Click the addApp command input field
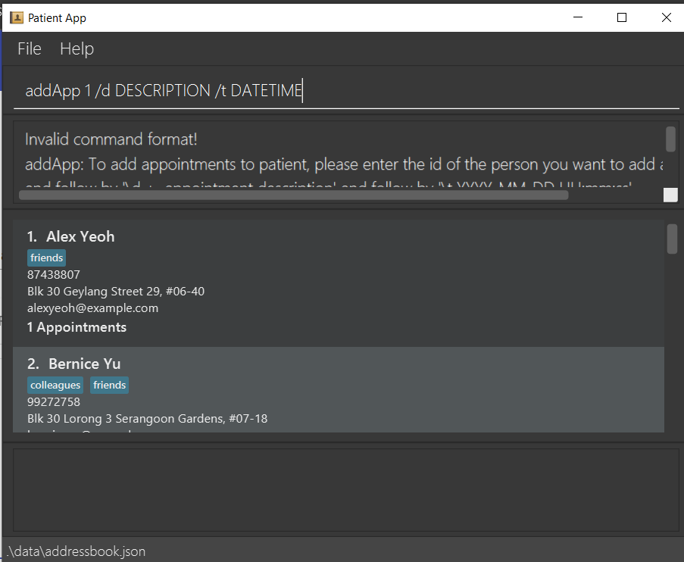684x562 pixels. click(346, 91)
